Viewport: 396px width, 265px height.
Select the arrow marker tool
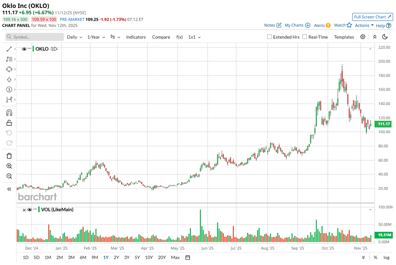pos(9,79)
